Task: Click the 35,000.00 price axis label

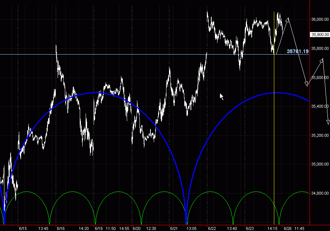Action: point(320,164)
